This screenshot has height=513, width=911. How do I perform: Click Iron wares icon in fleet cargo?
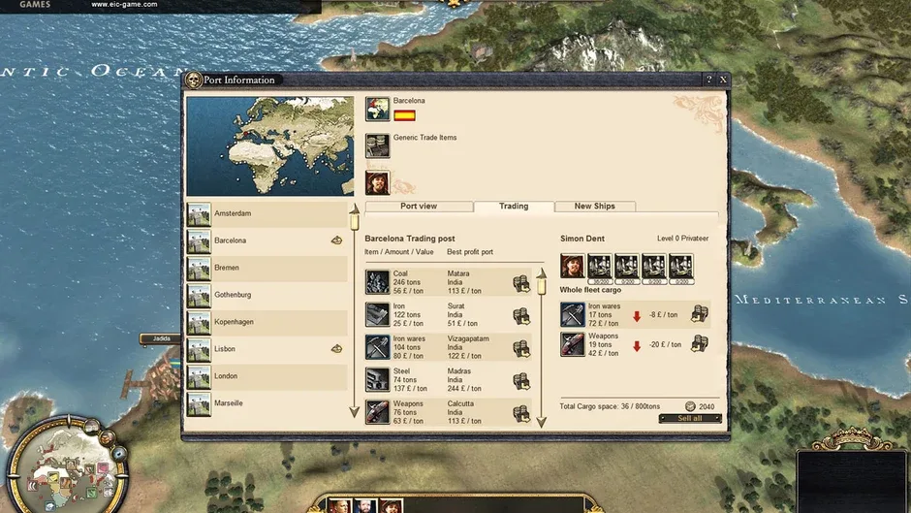coord(572,314)
